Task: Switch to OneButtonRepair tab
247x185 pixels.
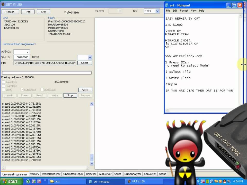Action: point(73,174)
